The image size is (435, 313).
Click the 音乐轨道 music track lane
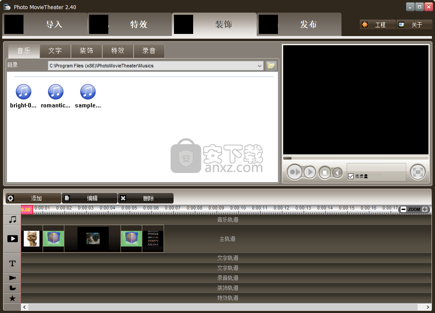[x=226, y=220]
